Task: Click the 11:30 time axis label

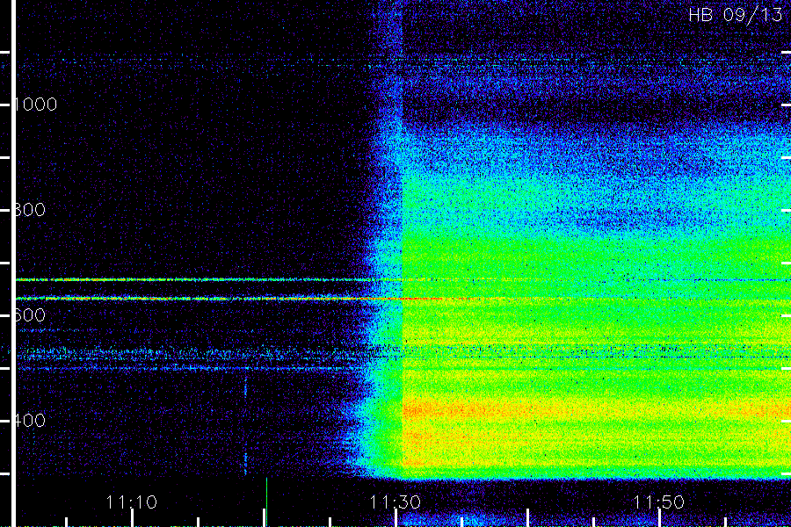Action: pos(395,502)
